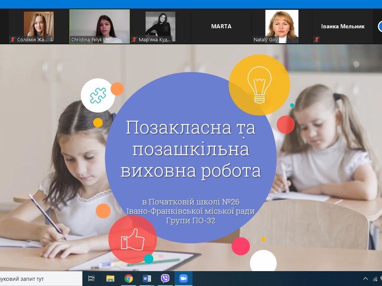
Task: Click the thumbs-up icon in the red circle
Action: coord(132,239)
